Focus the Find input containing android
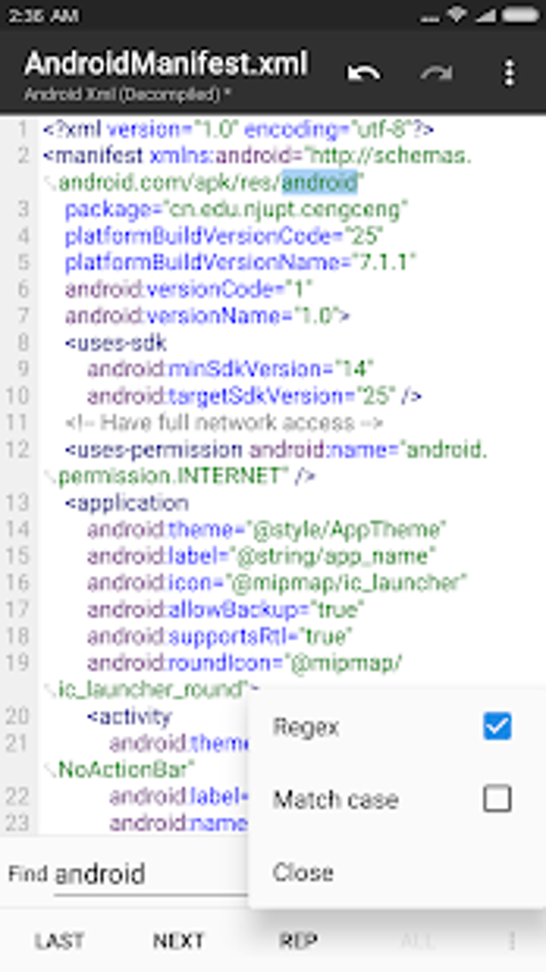Viewport: 546px width, 972px height. [x=150, y=875]
